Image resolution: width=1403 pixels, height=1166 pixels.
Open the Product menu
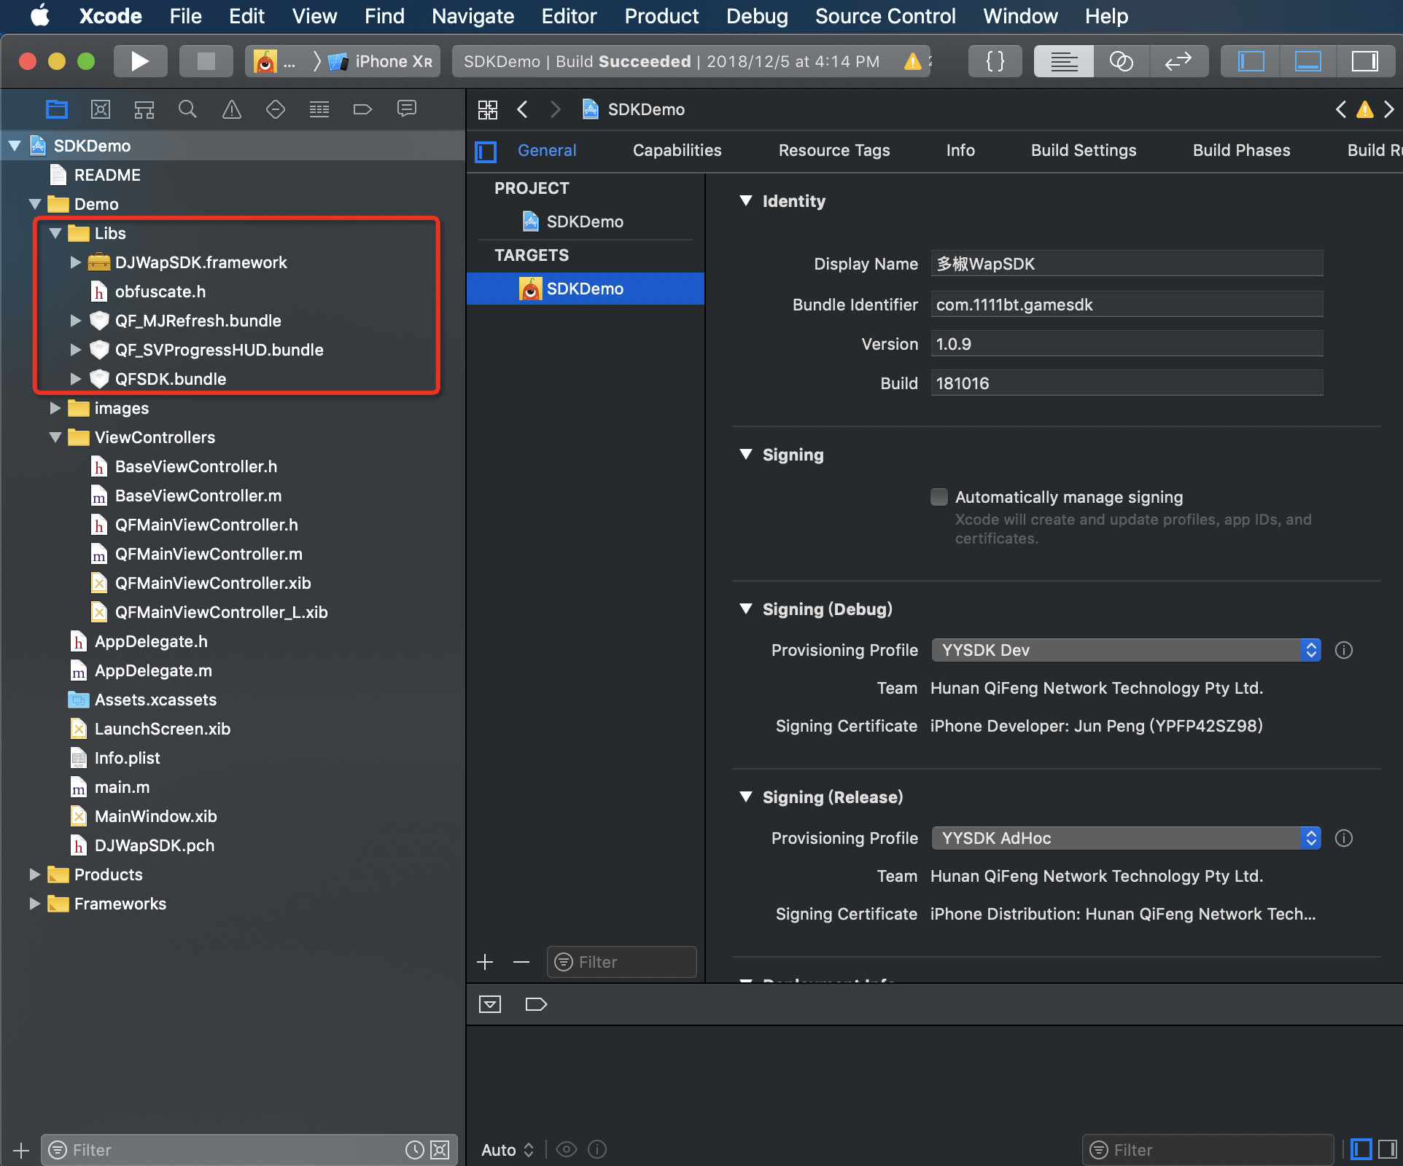click(x=661, y=16)
